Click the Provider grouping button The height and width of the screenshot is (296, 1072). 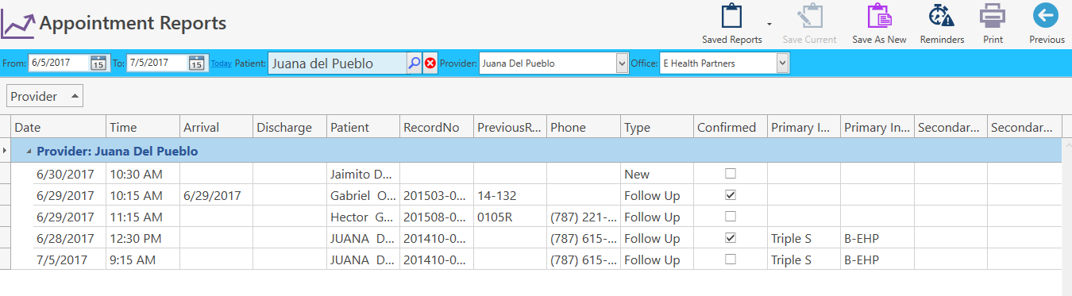[x=44, y=97]
